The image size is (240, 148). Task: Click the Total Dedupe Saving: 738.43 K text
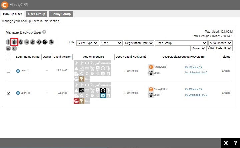212,36
